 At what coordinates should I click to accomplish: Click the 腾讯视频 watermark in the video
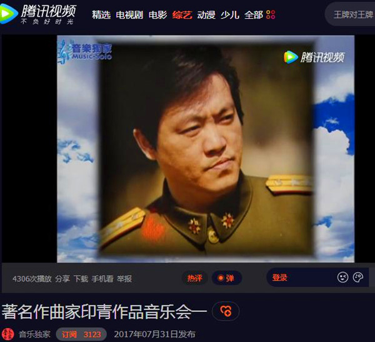(x=314, y=57)
